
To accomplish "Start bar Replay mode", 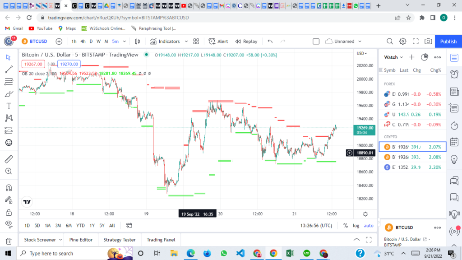I will (x=246, y=42).
